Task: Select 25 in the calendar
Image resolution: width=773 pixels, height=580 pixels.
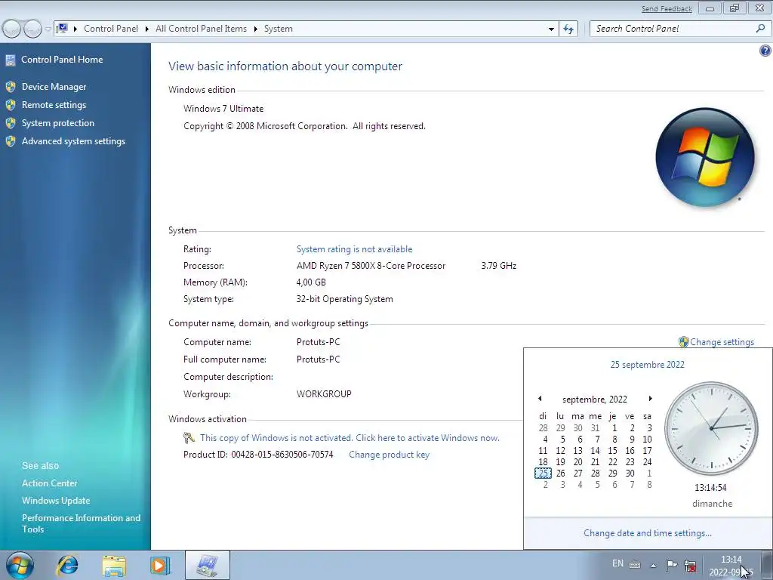Action: pyautogui.click(x=543, y=474)
